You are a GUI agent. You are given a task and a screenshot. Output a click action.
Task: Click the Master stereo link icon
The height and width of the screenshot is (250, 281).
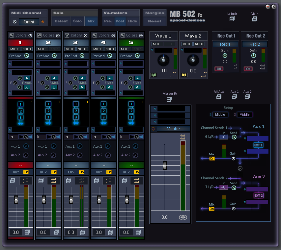[x=183, y=217]
